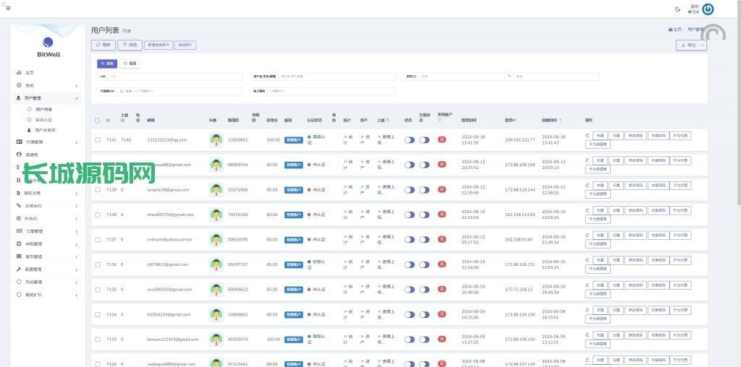Viewport: 741px width, 367px height.
Task: Click the hamburger menu icon at top-left
Action: (7, 8)
